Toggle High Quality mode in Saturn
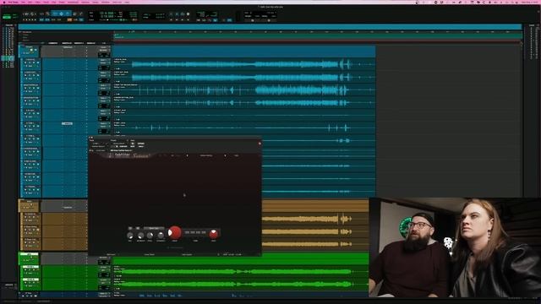Screen dimensions: 541x304 tap(187, 255)
